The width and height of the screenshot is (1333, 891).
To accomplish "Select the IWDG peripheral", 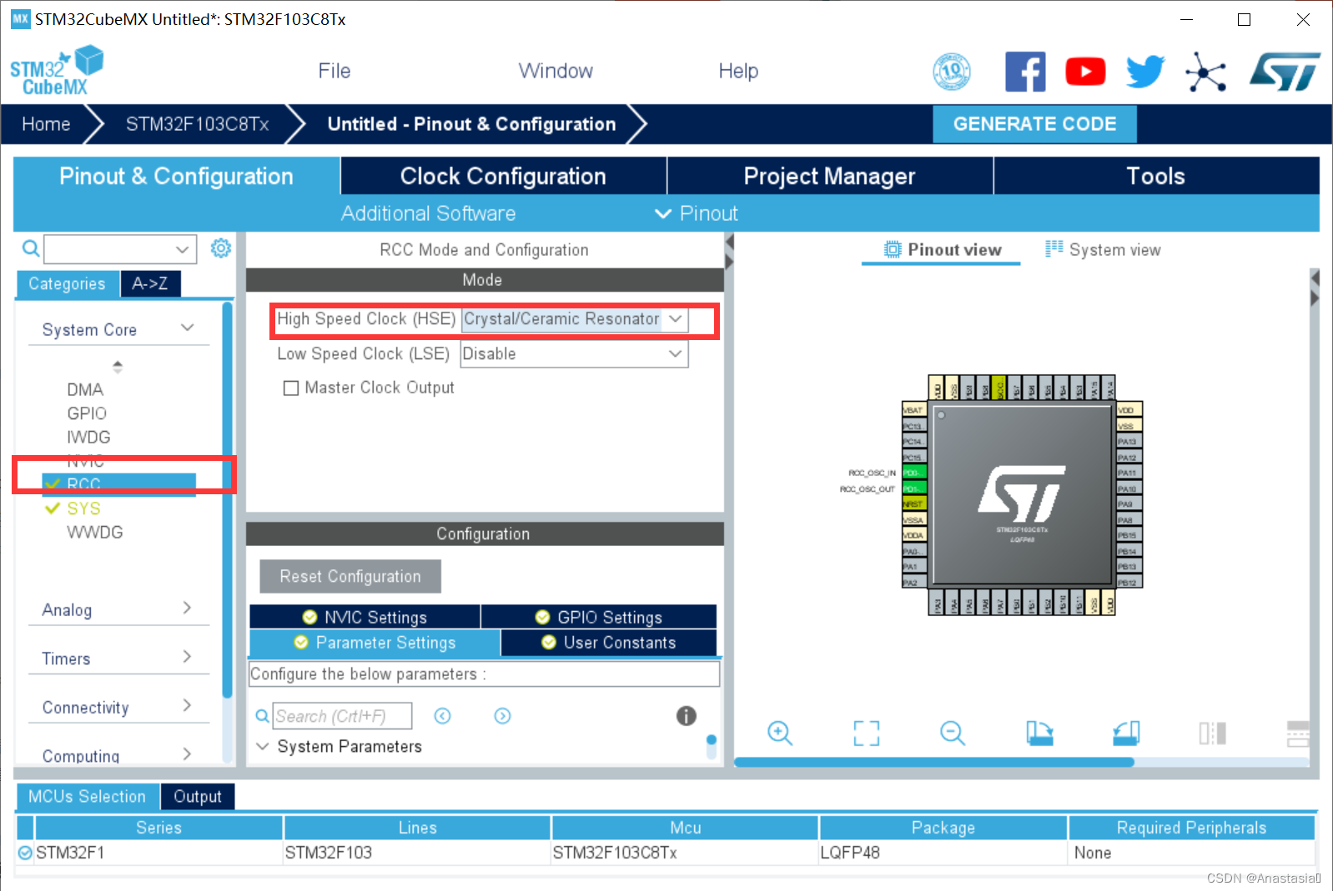I will click(x=88, y=438).
